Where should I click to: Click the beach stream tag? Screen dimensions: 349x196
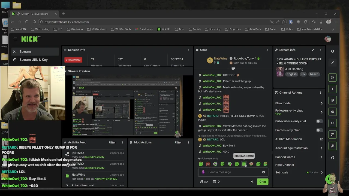[314, 74]
